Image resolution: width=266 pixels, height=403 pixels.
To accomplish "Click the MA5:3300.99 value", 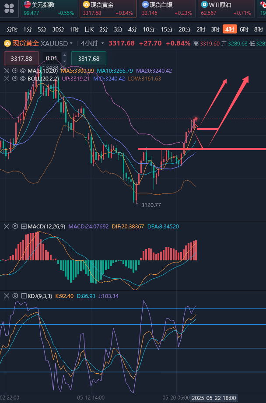I will pyautogui.click(x=77, y=71).
